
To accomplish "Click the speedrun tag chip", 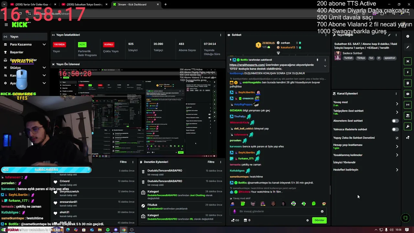I will 389,58.
